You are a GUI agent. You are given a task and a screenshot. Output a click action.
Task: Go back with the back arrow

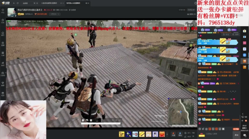point(14,3)
